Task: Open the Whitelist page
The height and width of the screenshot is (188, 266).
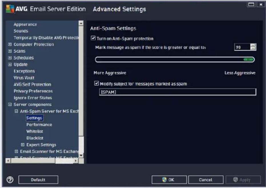Action: [x=35, y=131]
